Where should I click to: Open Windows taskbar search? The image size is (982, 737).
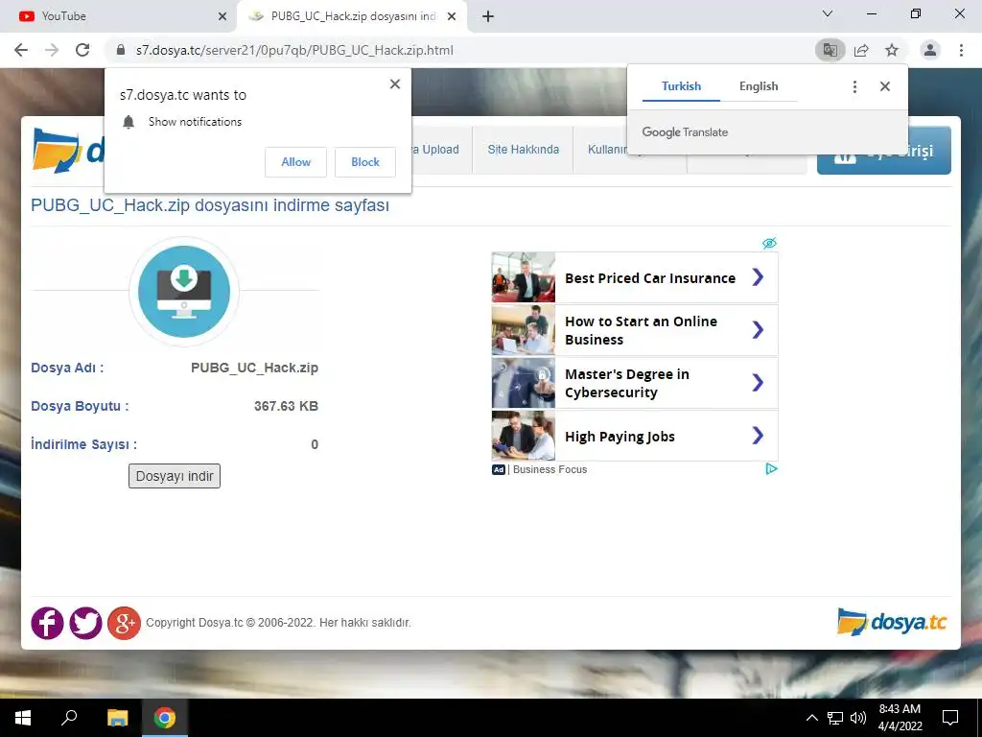pos(69,718)
